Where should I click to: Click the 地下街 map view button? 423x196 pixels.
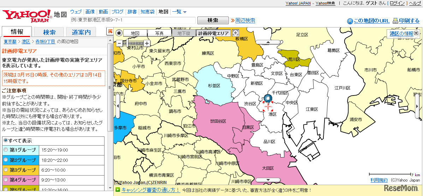(x=184, y=33)
